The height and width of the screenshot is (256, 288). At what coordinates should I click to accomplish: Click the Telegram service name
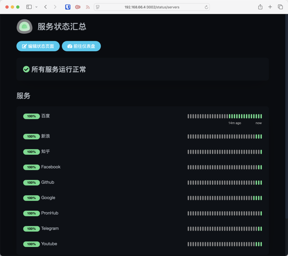point(50,229)
